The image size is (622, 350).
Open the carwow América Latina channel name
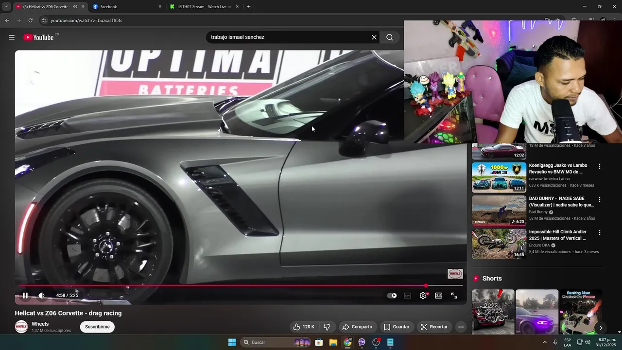click(x=549, y=179)
